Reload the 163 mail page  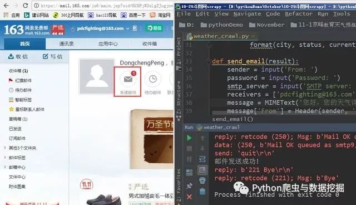tap(26, 6)
